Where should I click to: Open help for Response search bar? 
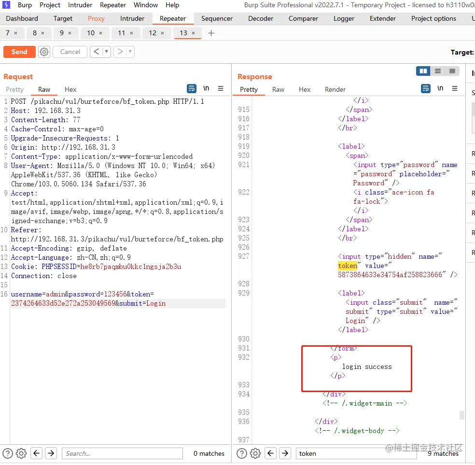(242, 453)
